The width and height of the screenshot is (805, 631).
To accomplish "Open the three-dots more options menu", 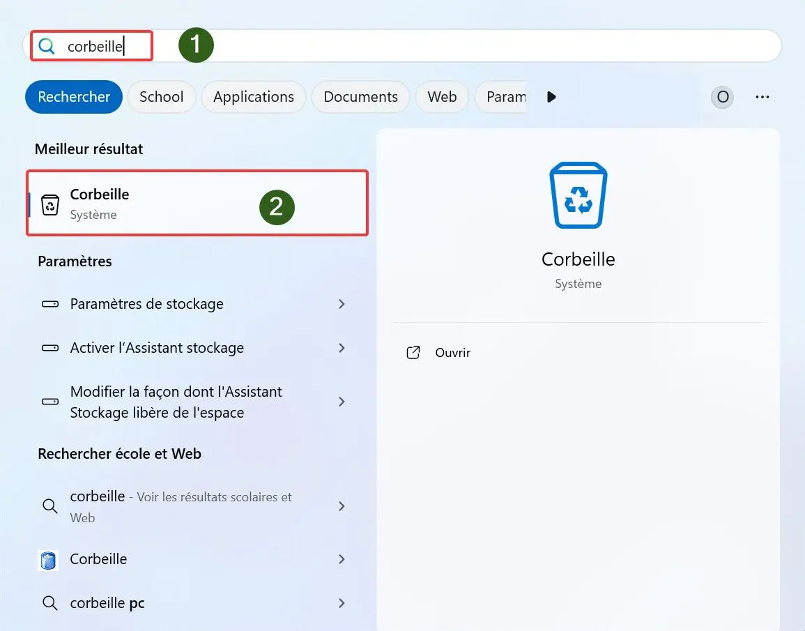I will point(762,97).
